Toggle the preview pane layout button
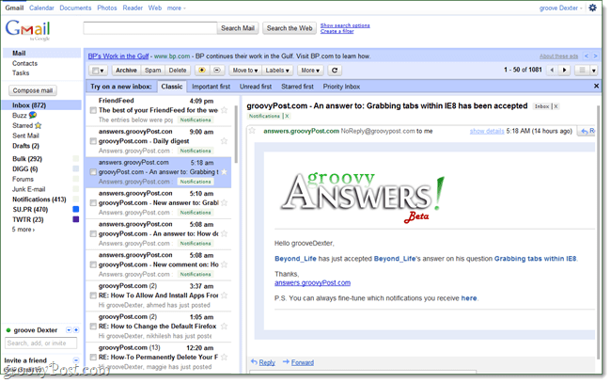 [x=582, y=71]
